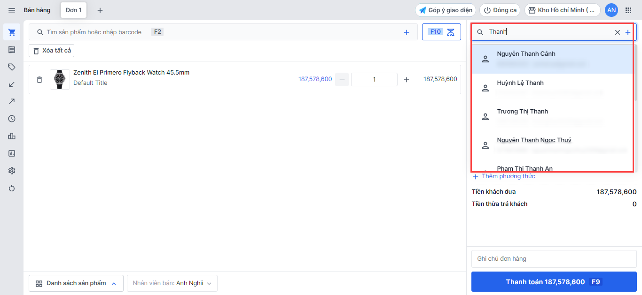This screenshot has height=295, width=642.
Task: Switch to the Đơn 1 tab
Action: point(73,10)
